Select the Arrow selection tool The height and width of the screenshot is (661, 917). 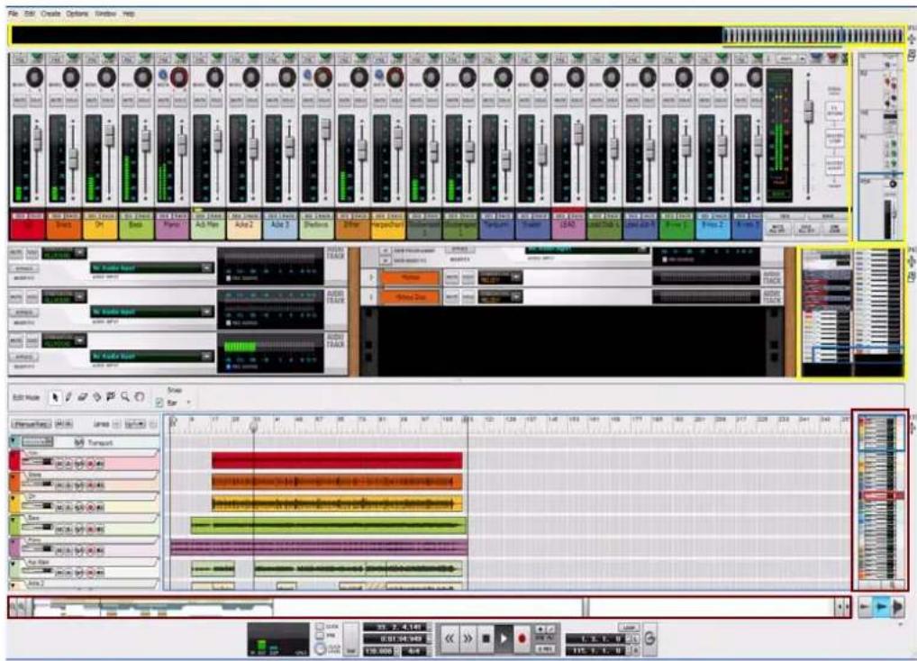(x=54, y=395)
